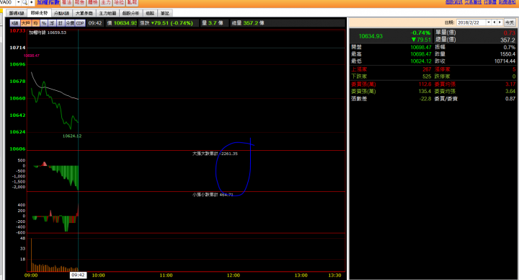Click the 10714 price axis label
Screen dimensions: 519x280
[17, 48]
